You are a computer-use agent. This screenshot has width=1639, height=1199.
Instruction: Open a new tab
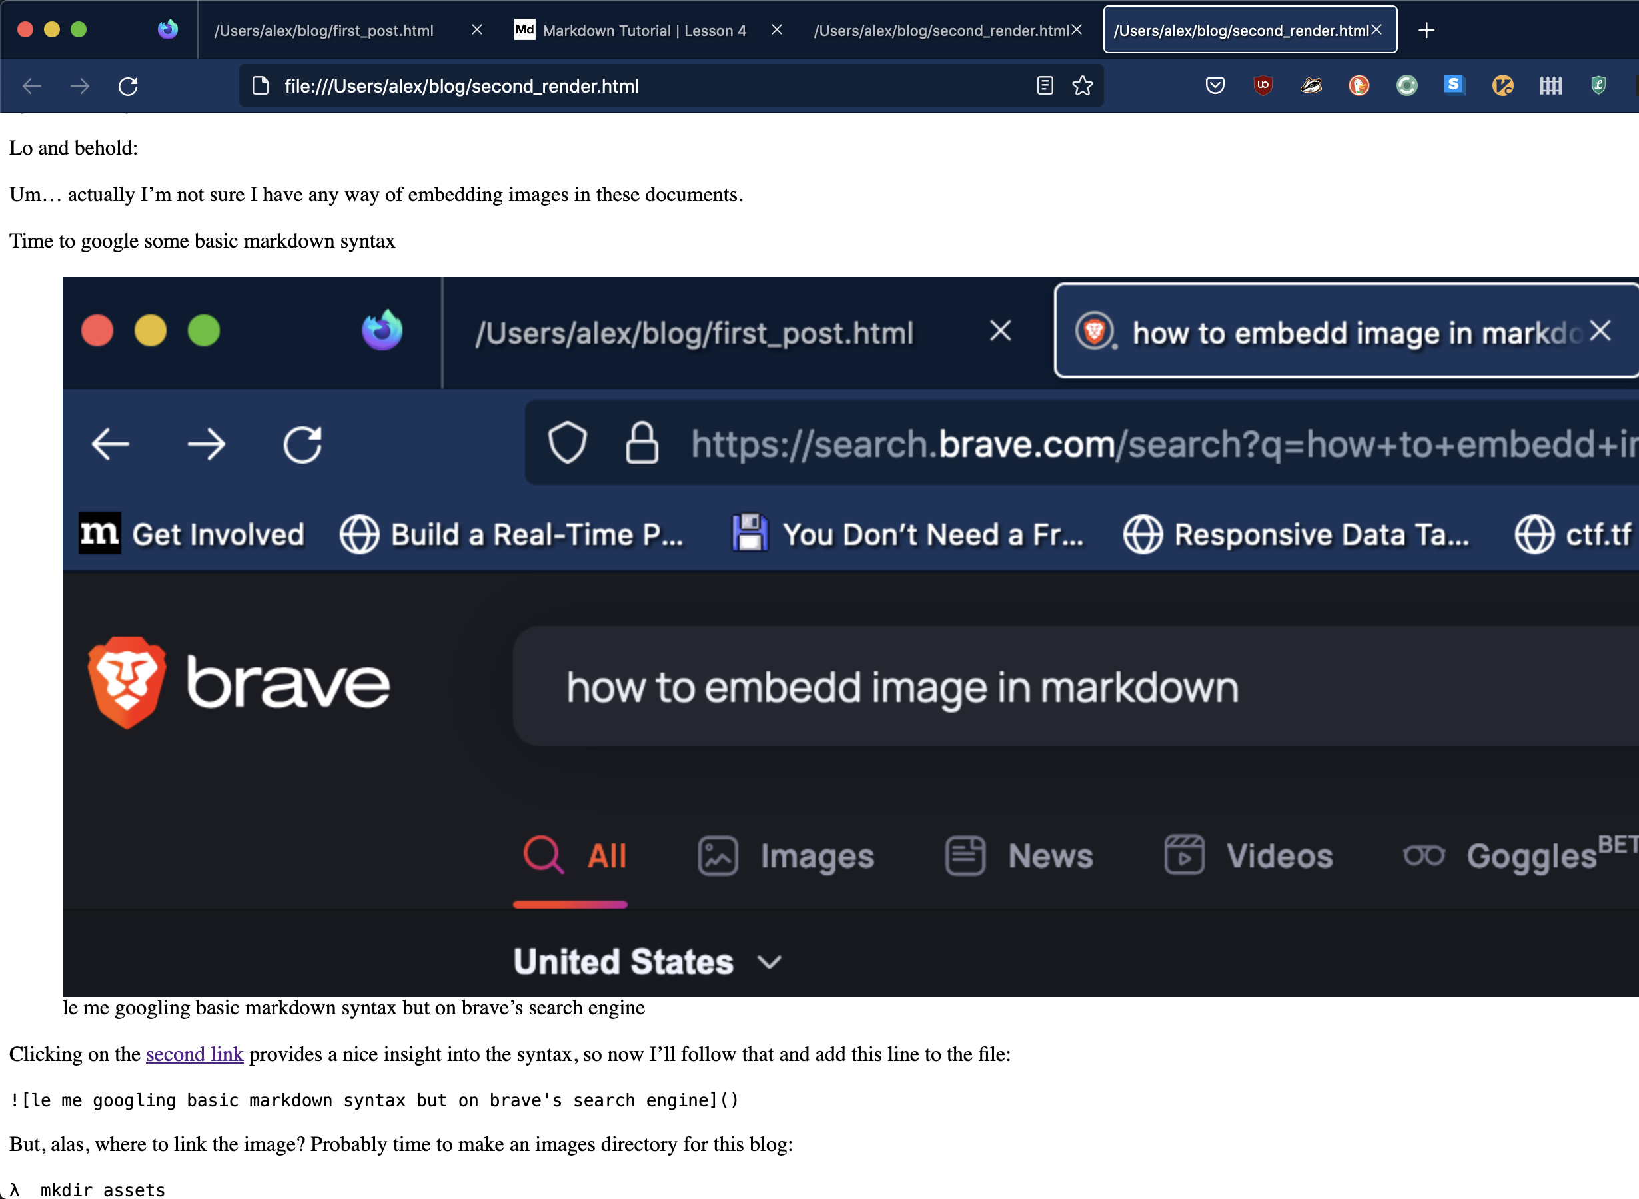coord(1426,31)
